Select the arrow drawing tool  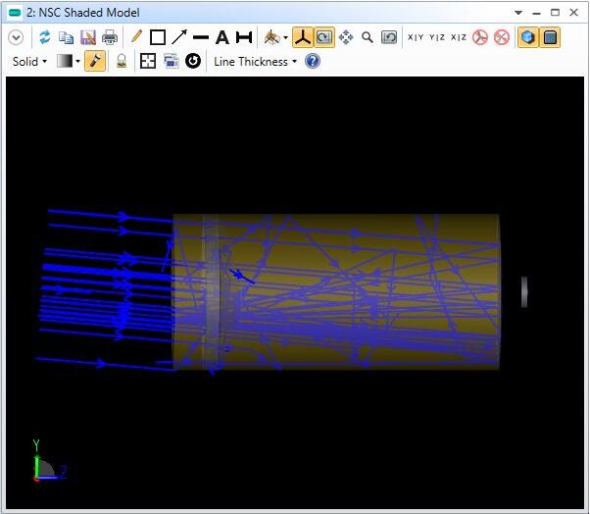point(179,37)
